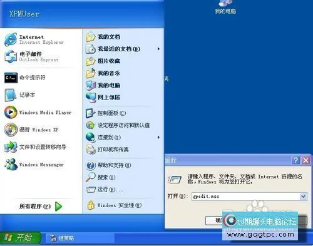Launch Outlook Express email icon
The height and width of the screenshot is (246, 313).
[x=11, y=56]
